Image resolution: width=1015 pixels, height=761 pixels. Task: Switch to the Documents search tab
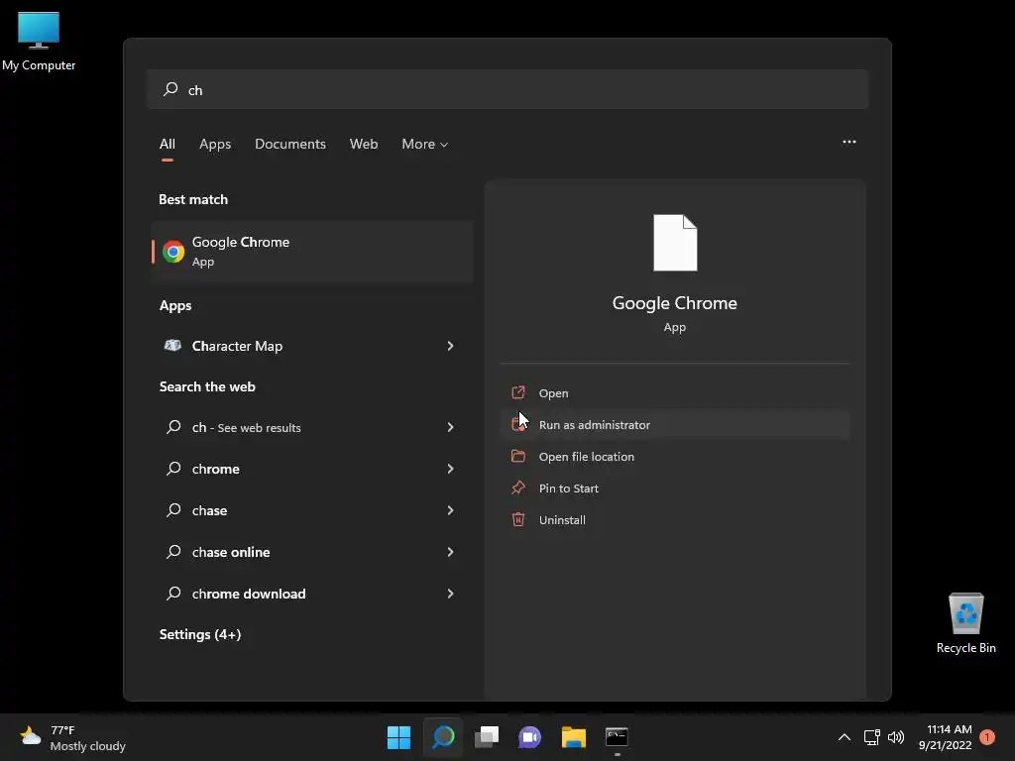tap(290, 144)
